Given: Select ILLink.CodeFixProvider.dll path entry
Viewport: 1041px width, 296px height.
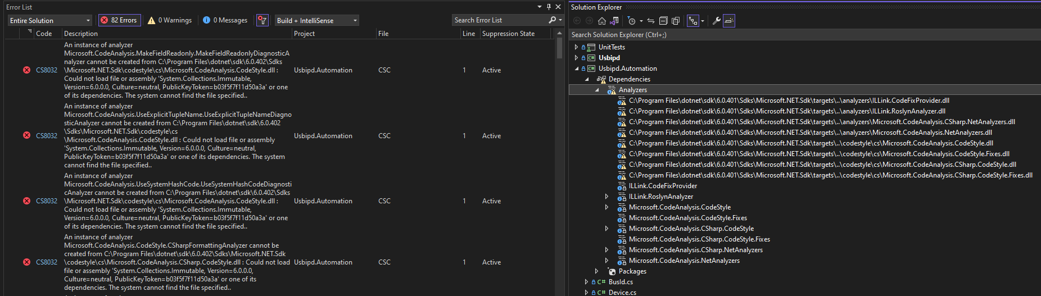Looking at the screenshot, I should (789, 101).
